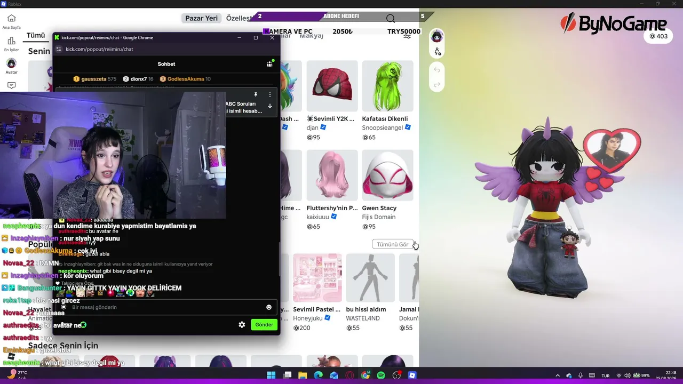The image size is (683, 384).
Task: Click the green Gönder send button
Action: [264, 325]
